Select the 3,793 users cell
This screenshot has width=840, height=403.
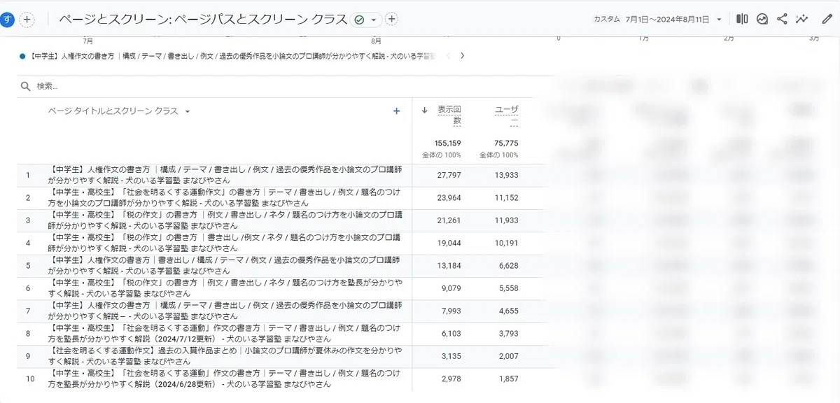(508, 333)
